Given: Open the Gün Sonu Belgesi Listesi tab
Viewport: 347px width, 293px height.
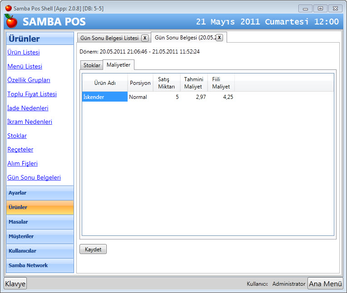Looking at the screenshot, I should click(109, 38).
